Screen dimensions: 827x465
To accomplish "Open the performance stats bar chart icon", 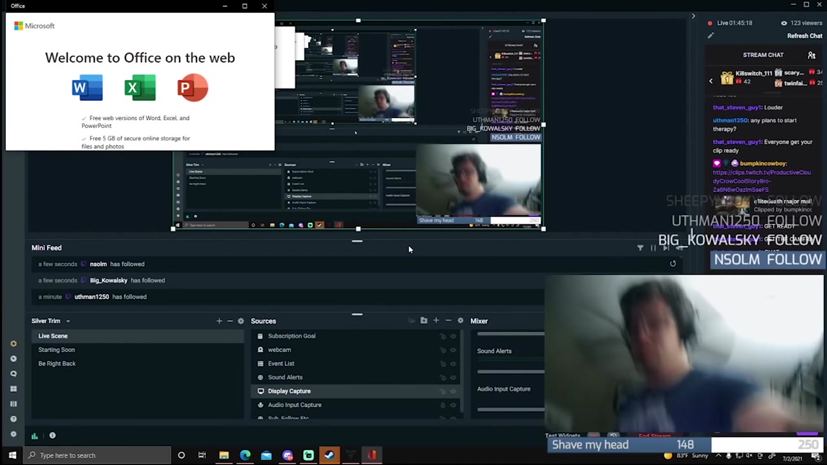I will pos(35,436).
